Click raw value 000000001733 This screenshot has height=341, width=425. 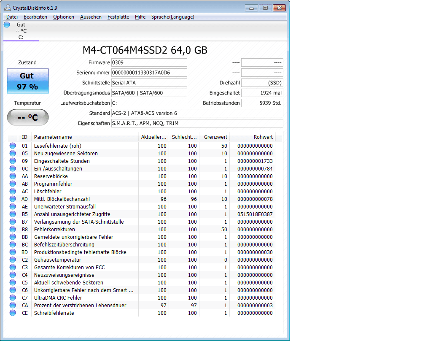(255, 161)
